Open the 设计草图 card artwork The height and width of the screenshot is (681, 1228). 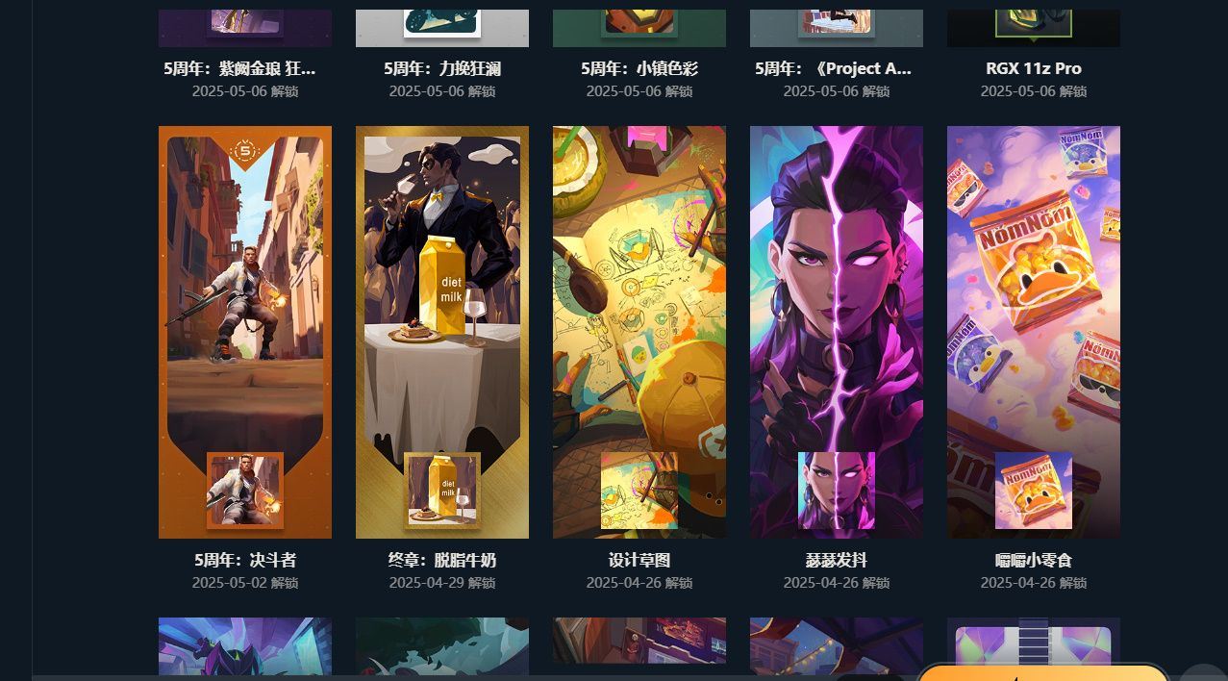(x=639, y=332)
